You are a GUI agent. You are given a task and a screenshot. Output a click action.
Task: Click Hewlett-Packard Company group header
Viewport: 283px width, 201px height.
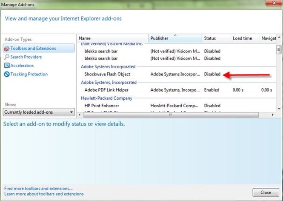[x=106, y=98]
